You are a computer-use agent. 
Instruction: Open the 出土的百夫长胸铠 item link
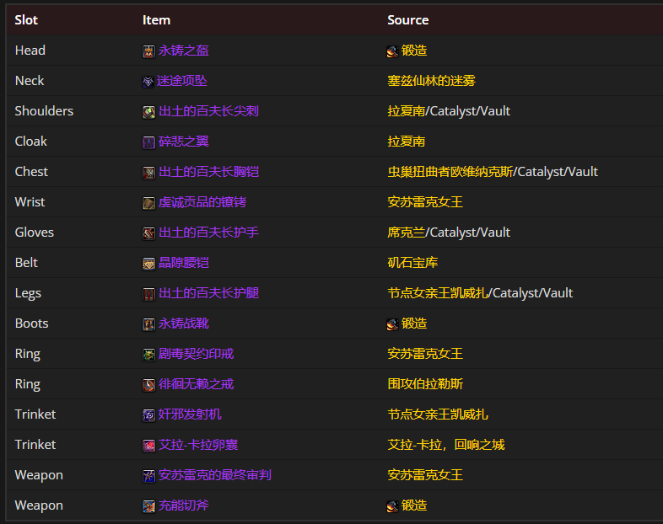208,172
